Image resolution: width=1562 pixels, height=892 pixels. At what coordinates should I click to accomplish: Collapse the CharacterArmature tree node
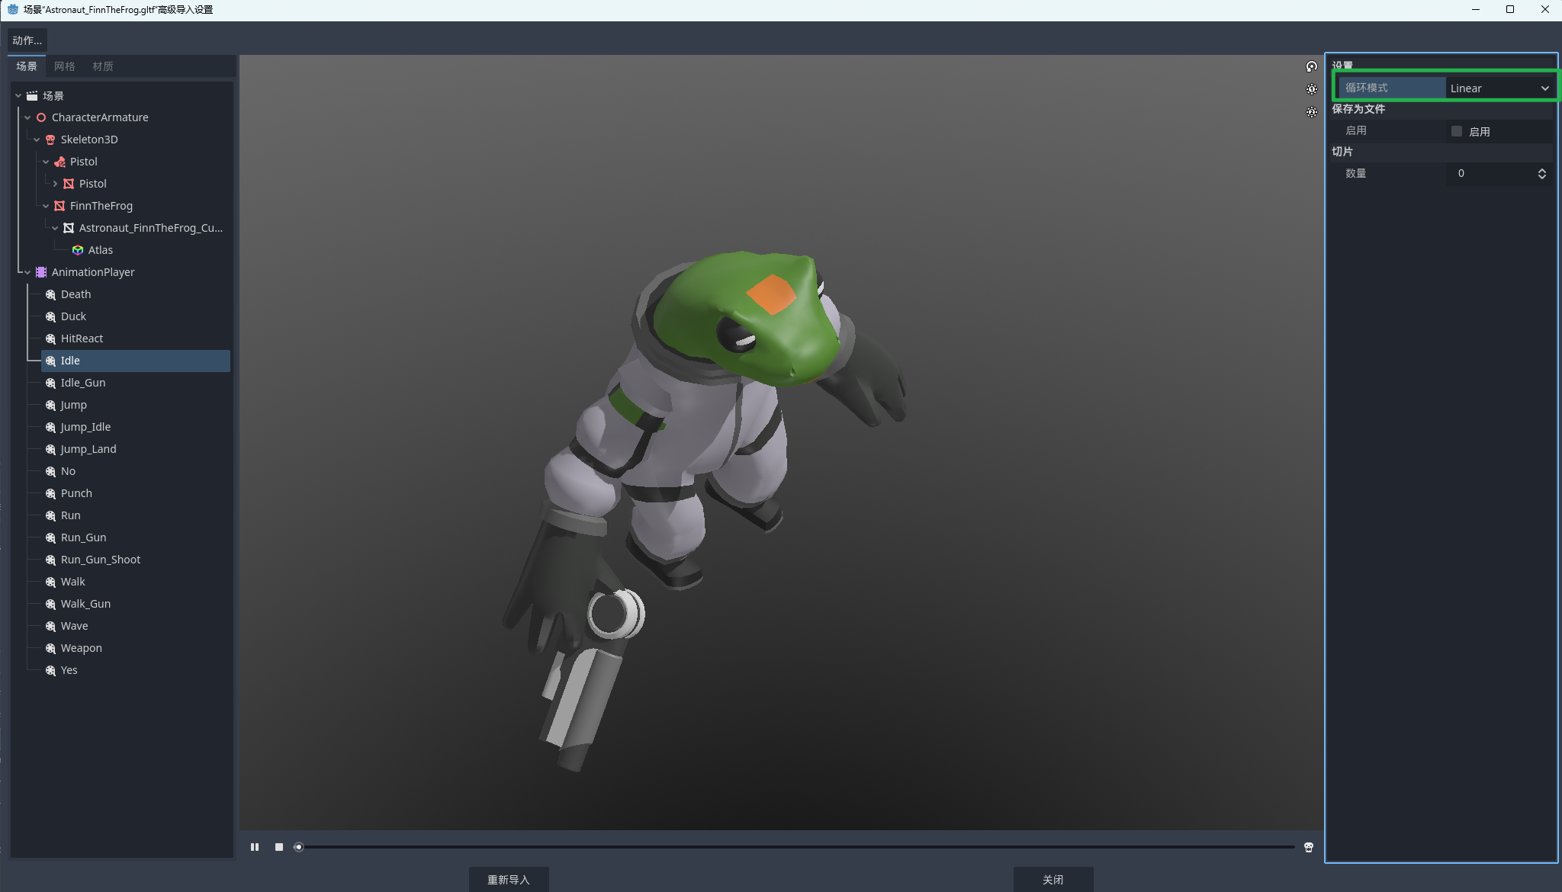(27, 117)
